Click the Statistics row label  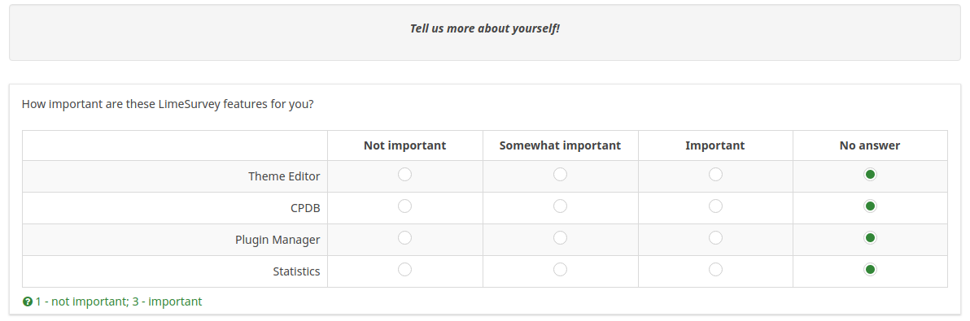[x=296, y=271]
